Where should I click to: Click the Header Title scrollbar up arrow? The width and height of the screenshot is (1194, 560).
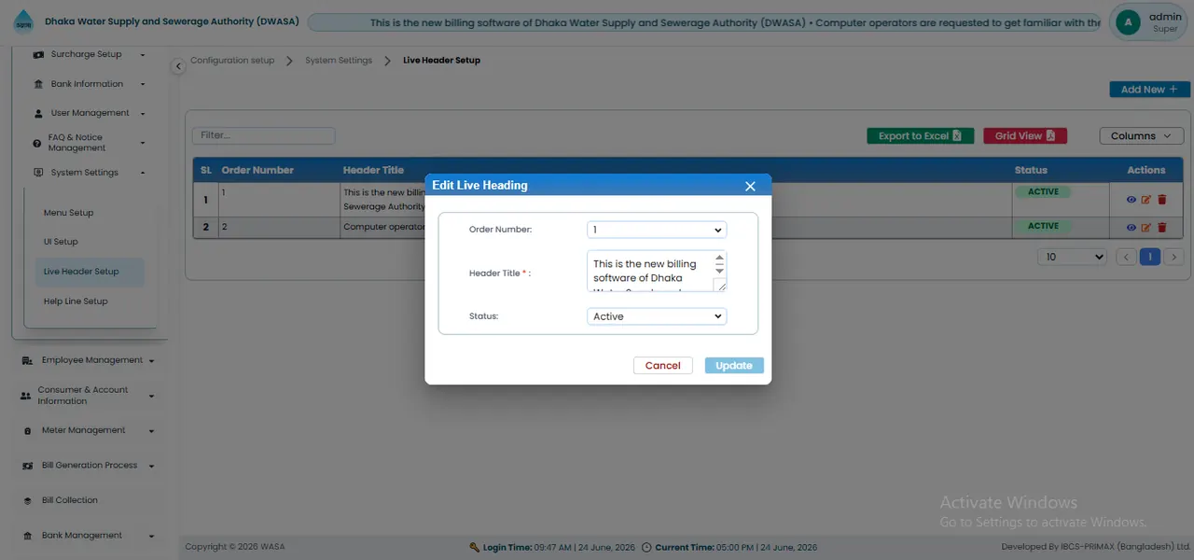(x=719, y=258)
